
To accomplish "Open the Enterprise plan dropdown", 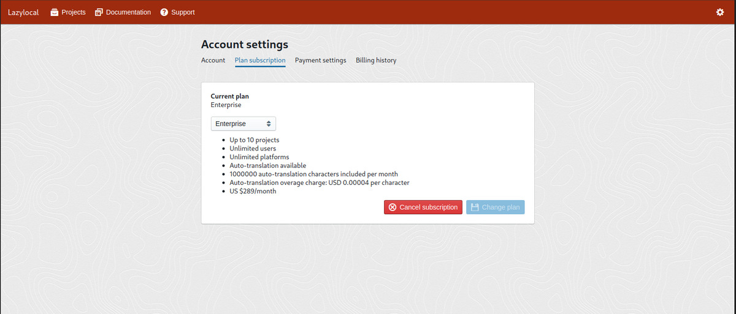I will (x=243, y=124).
